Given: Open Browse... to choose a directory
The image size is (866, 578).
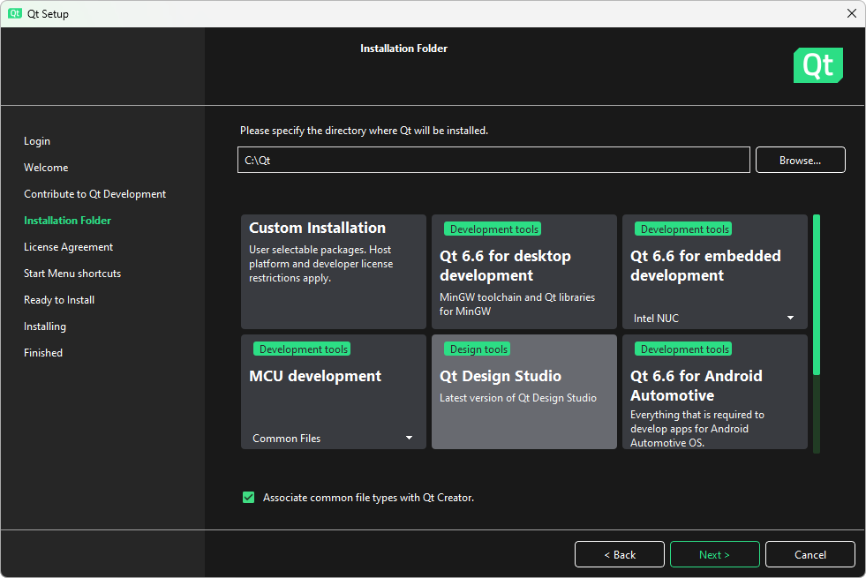Looking at the screenshot, I should tap(801, 160).
